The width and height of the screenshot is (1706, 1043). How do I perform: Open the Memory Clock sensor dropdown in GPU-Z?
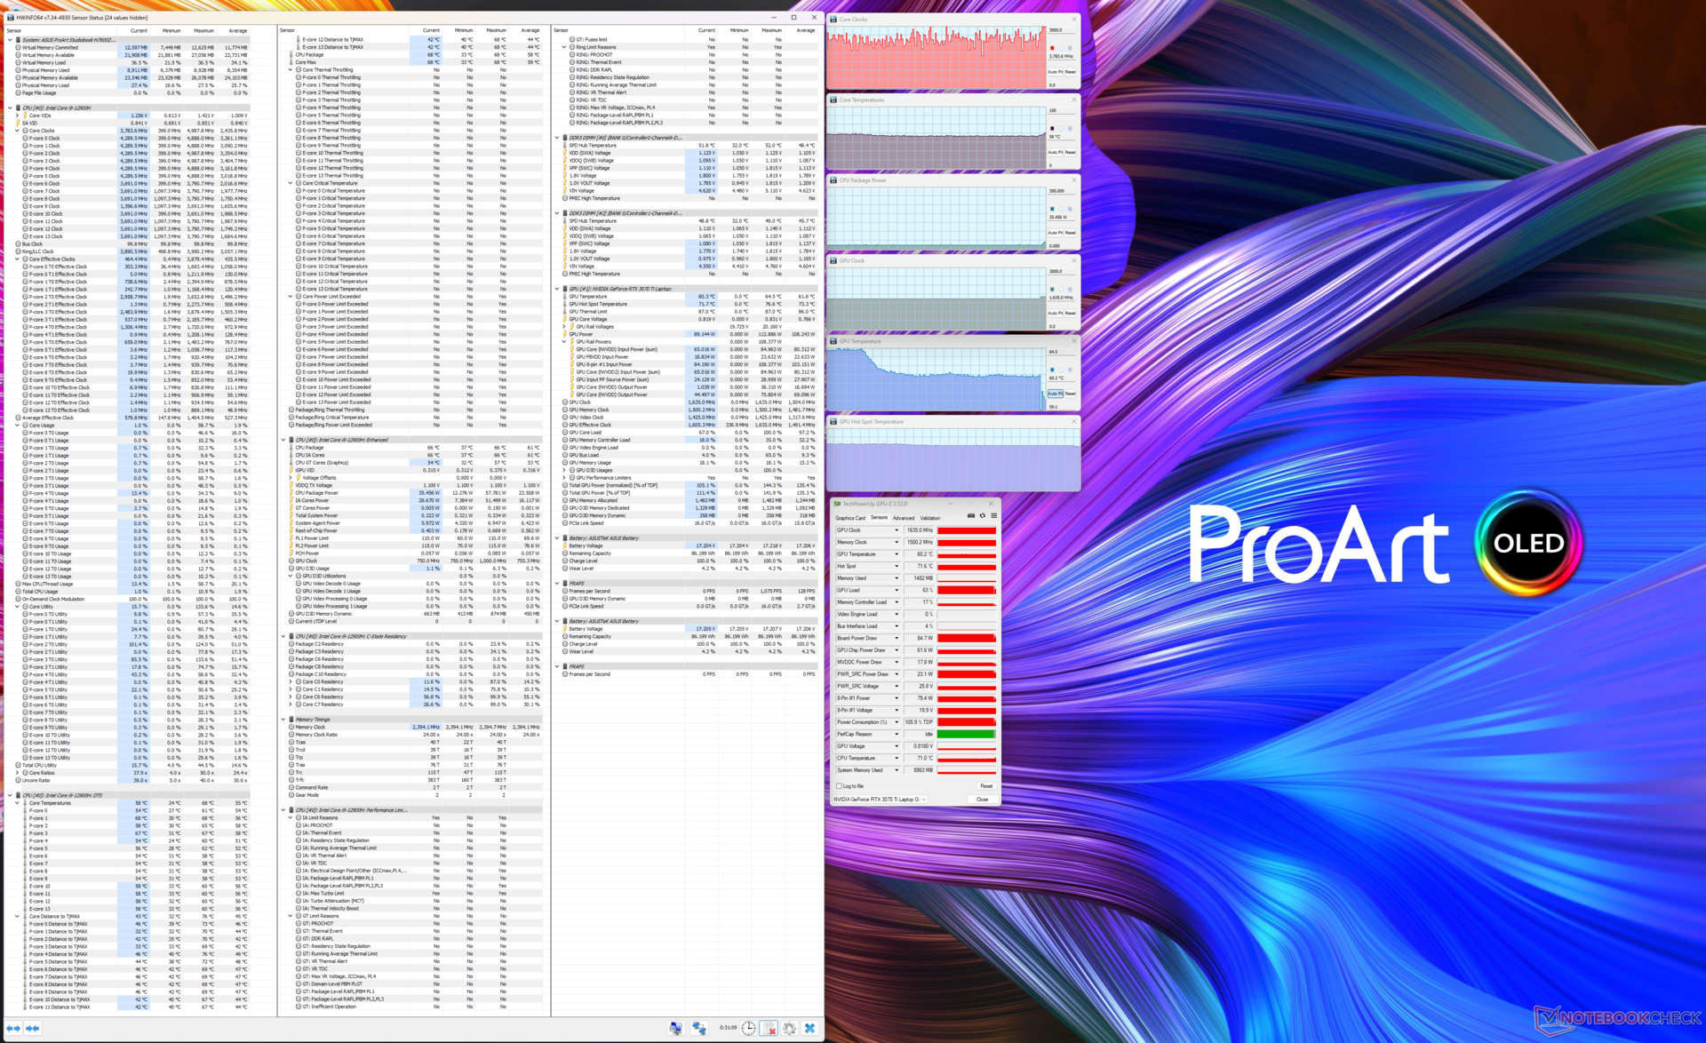tap(896, 542)
